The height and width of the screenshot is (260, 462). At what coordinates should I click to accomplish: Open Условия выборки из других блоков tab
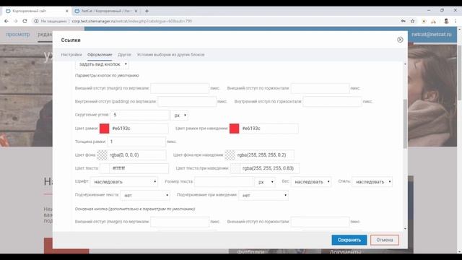(170, 55)
